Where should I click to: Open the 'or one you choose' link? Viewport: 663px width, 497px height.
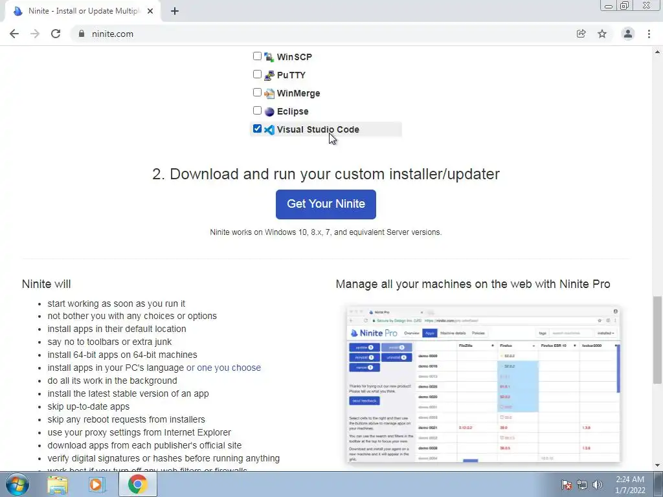pyautogui.click(x=223, y=368)
